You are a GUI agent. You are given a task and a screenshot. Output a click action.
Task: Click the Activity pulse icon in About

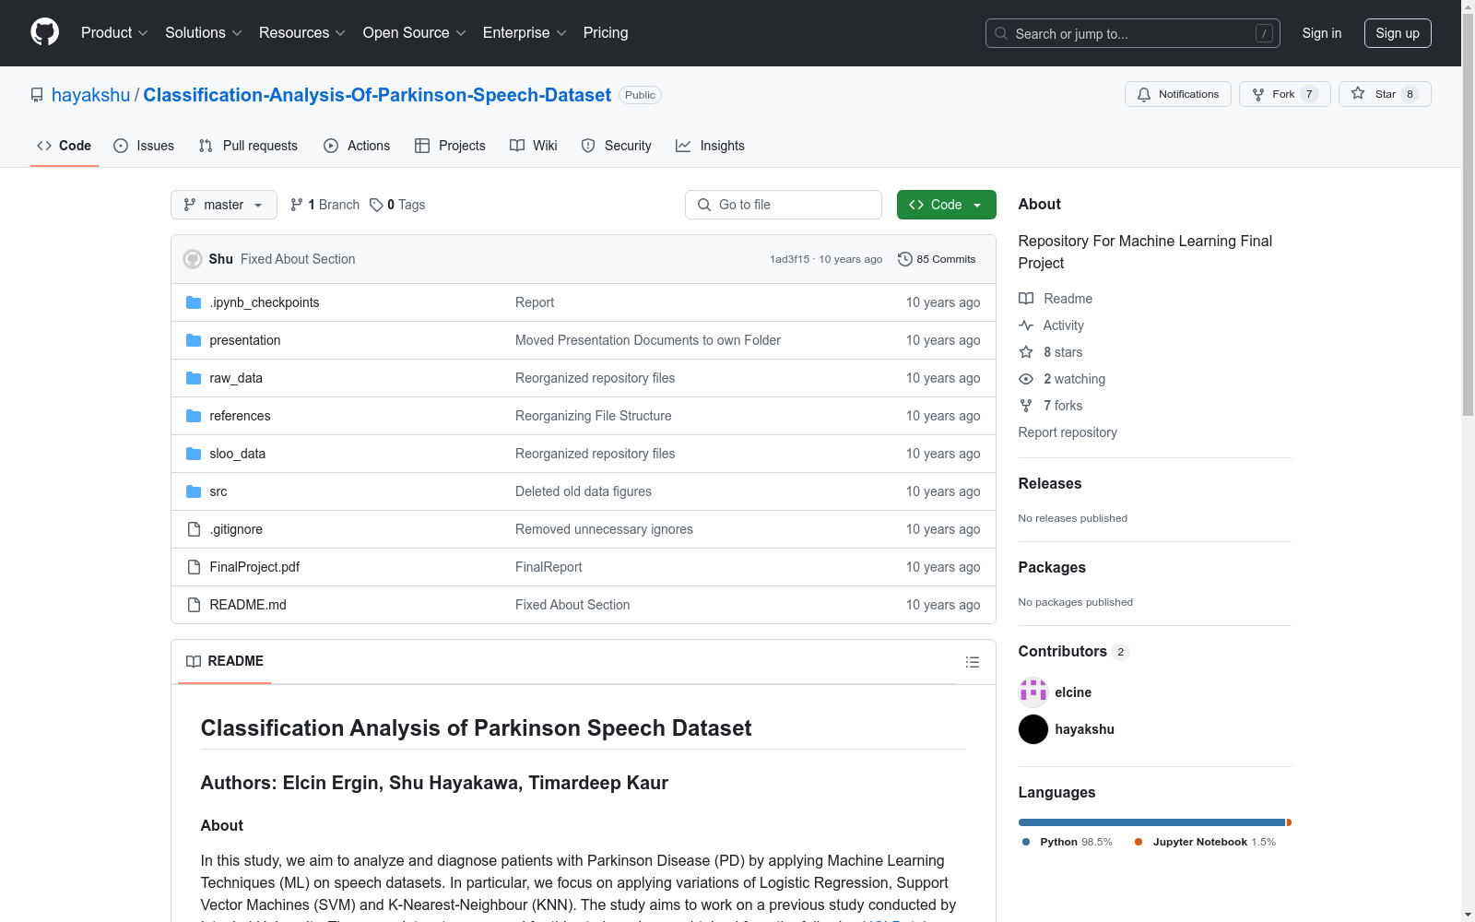click(1026, 325)
